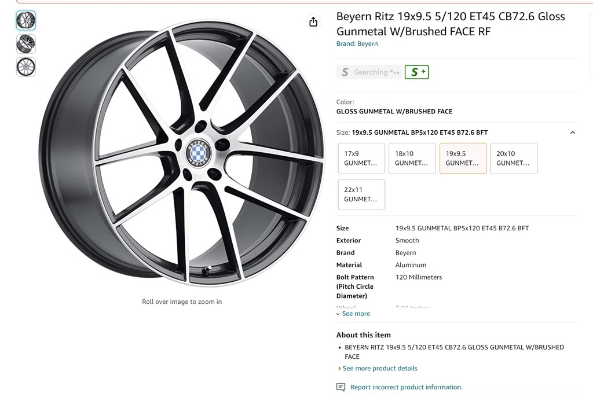Click the main Beyern wheel image
Image resolution: width=593 pixels, height=401 pixels.
182,153
